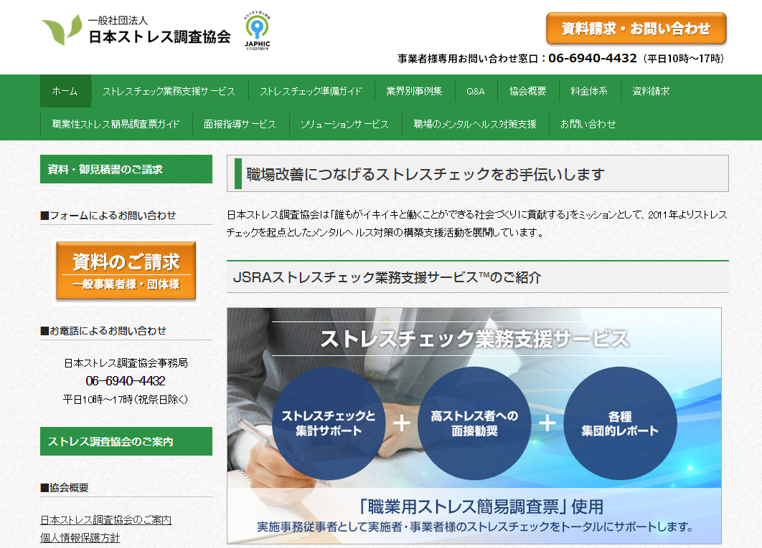Click 平日10時〜17時(祝祭日除く) text
This screenshot has width=762, height=548.
[126, 400]
